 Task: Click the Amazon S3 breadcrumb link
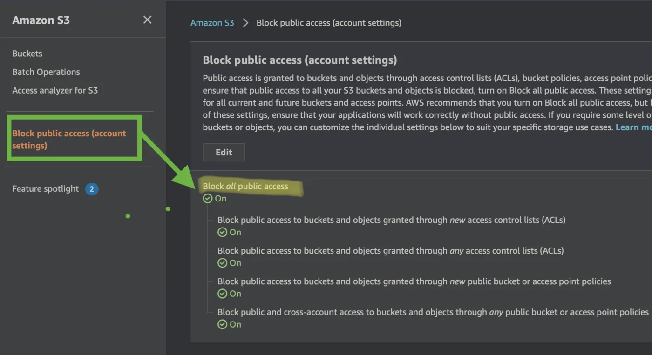point(212,22)
